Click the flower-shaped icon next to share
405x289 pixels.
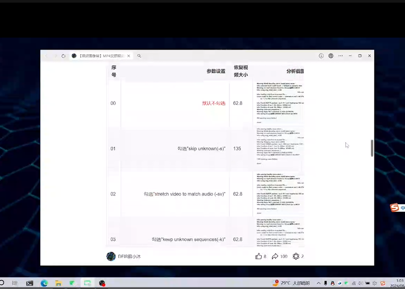coord(296,256)
